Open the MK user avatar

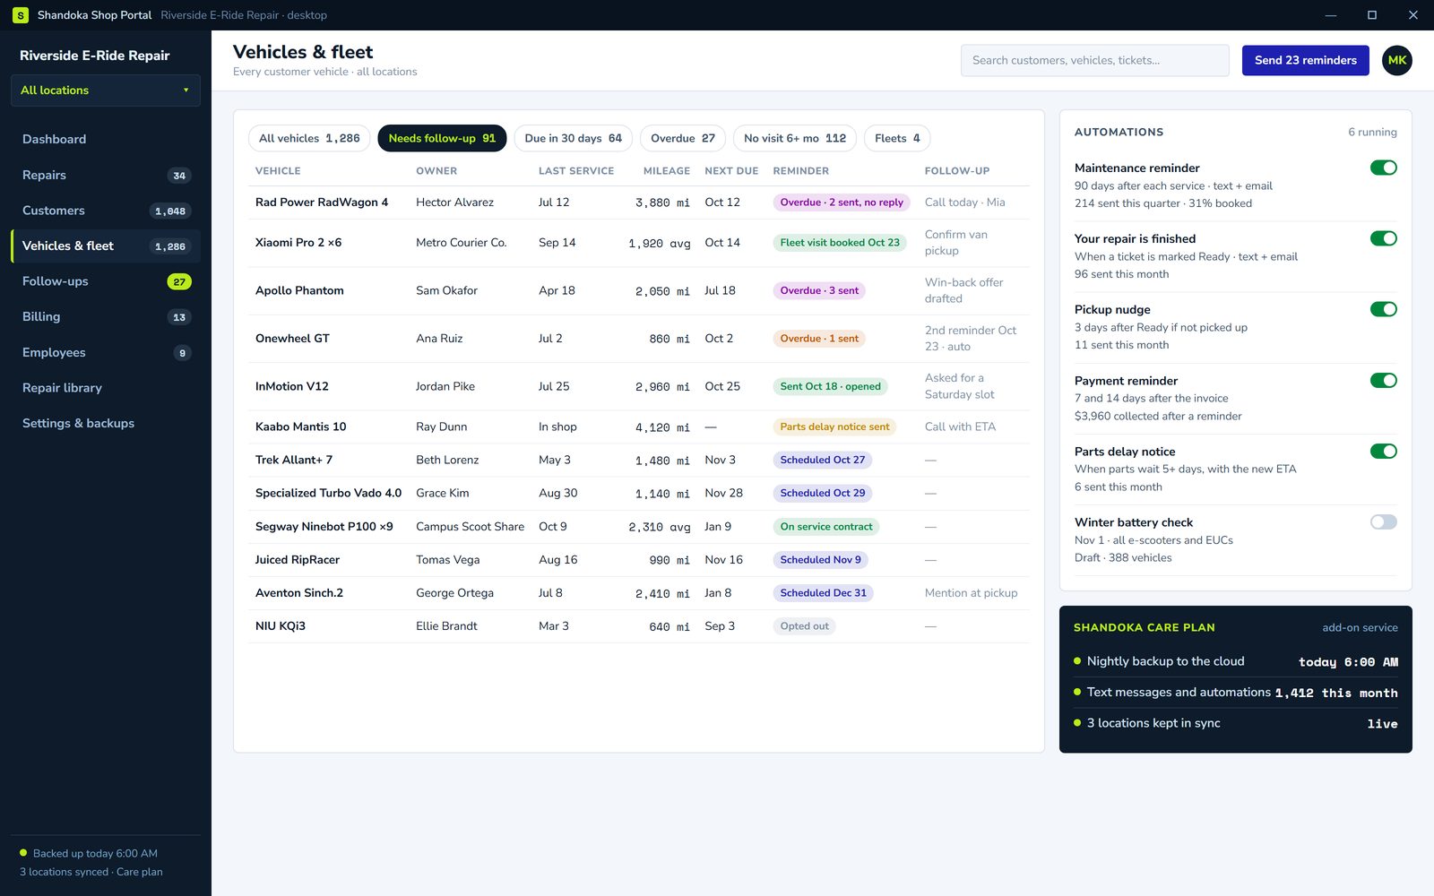(x=1396, y=60)
